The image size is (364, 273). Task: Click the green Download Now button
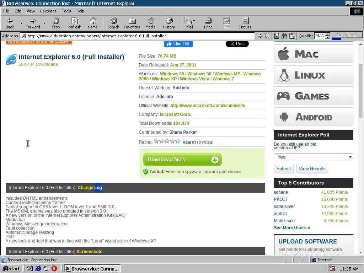point(182,160)
